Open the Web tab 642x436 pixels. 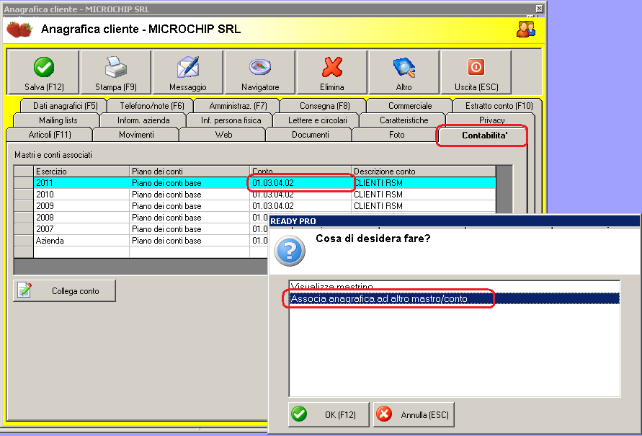[x=223, y=135]
